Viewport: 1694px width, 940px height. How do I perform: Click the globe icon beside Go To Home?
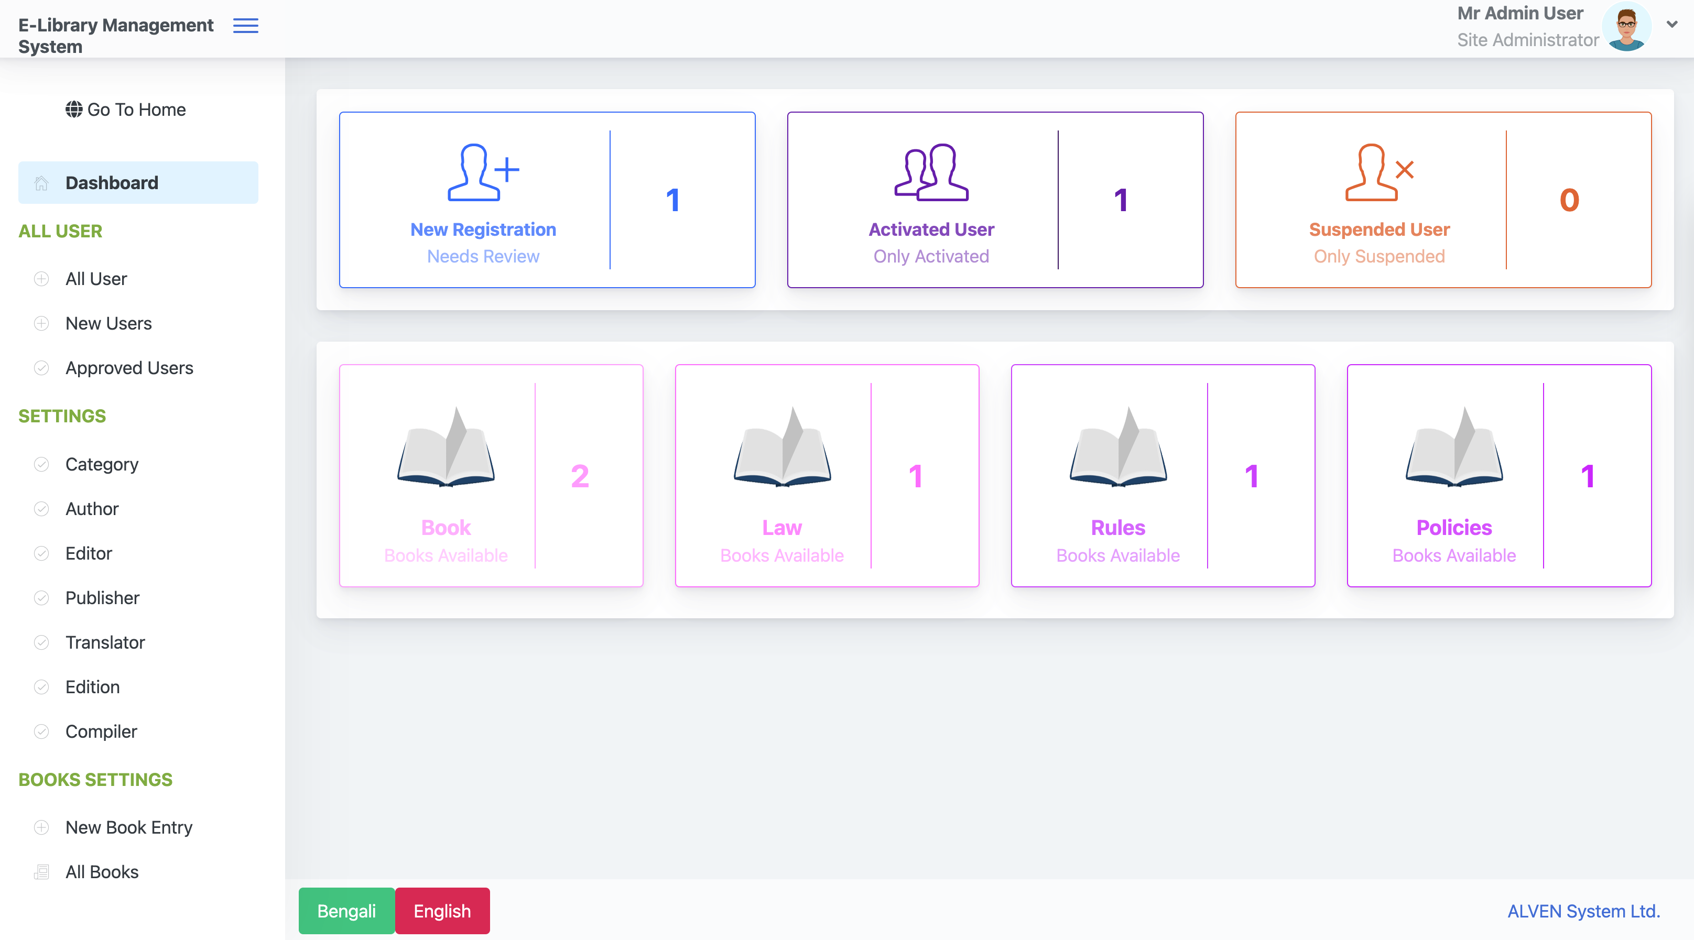[74, 109]
